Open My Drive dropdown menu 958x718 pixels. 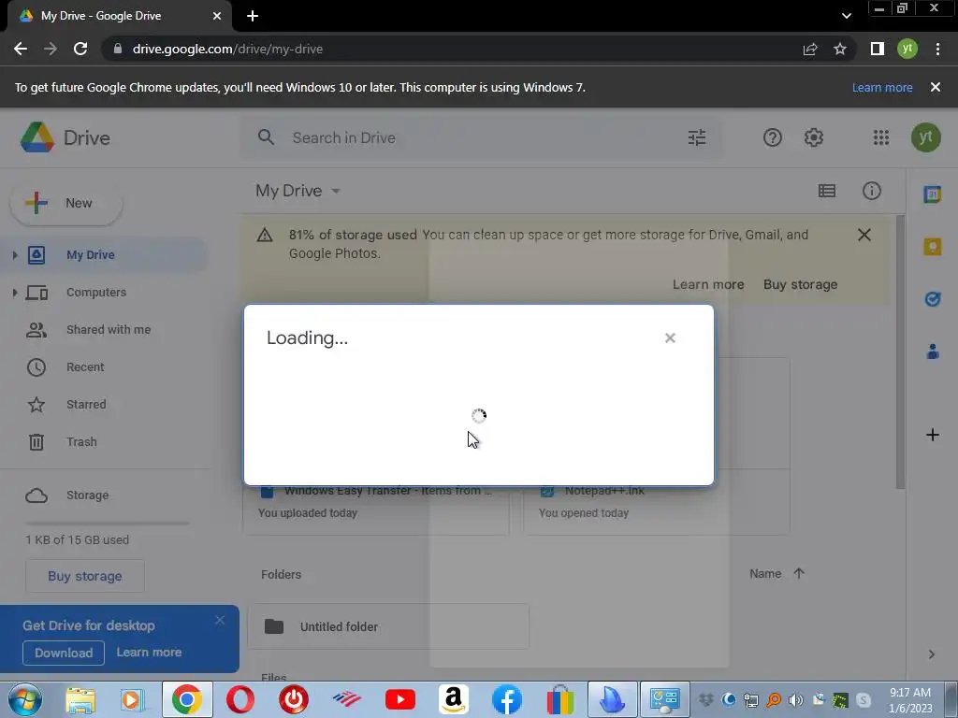pos(298,191)
